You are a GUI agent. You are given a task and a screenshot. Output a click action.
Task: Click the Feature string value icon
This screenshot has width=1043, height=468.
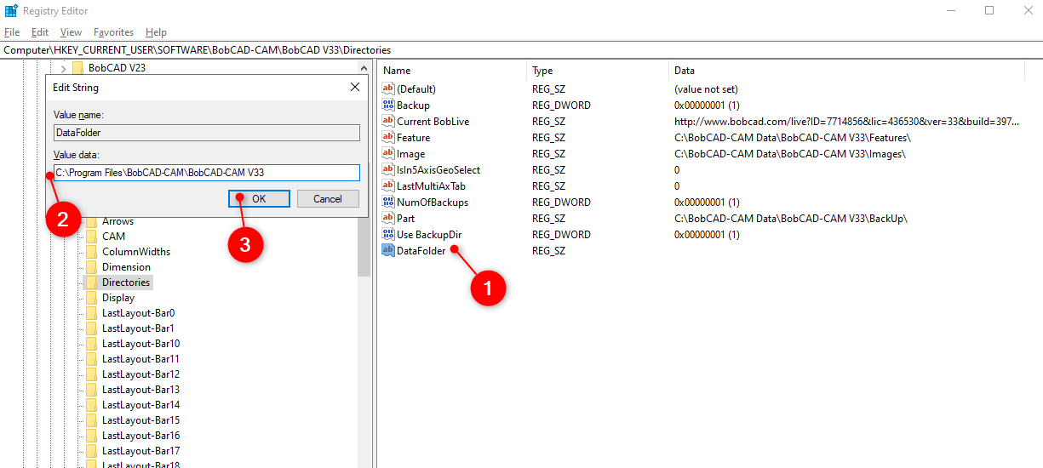(388, 137)
